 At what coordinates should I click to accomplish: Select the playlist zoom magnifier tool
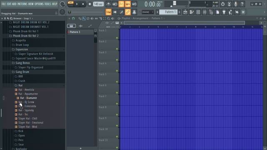108,18
